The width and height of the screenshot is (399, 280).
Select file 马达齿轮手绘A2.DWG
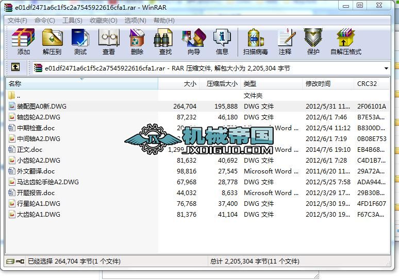click(x=48, y=182)
